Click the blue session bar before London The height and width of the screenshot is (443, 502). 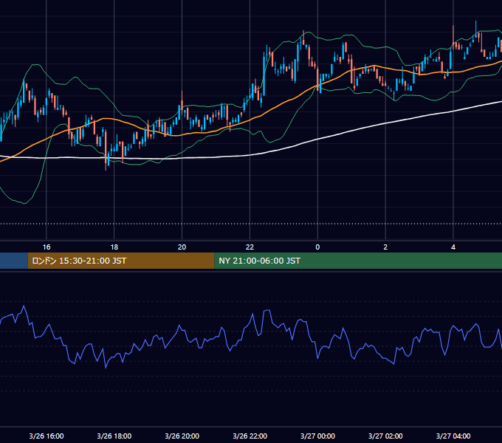pyautogui.click(x=14, y=261)
